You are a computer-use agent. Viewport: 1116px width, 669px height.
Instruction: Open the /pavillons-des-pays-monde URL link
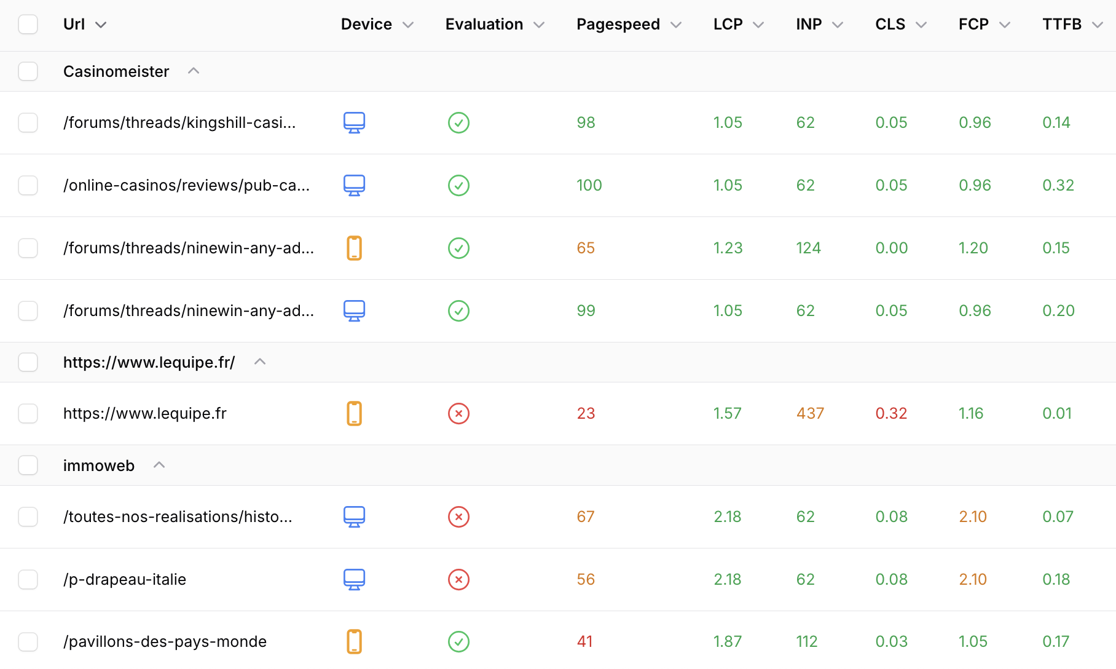click(165, 641)
